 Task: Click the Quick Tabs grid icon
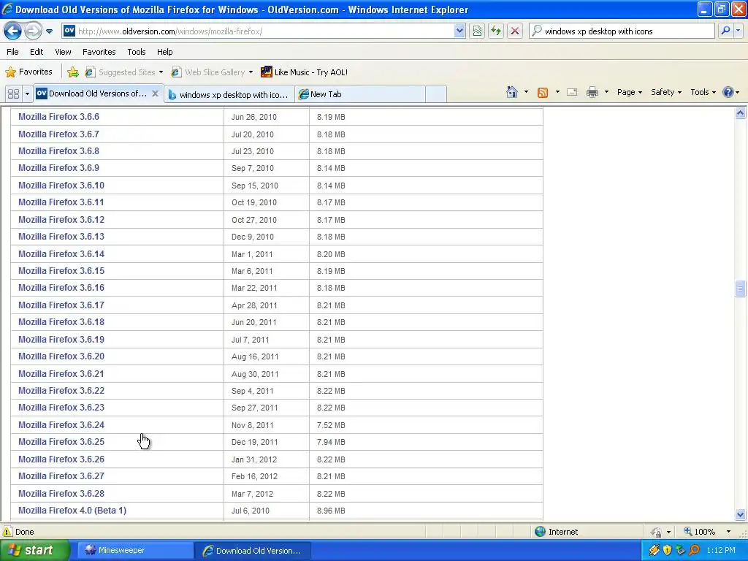coord(13,93)
